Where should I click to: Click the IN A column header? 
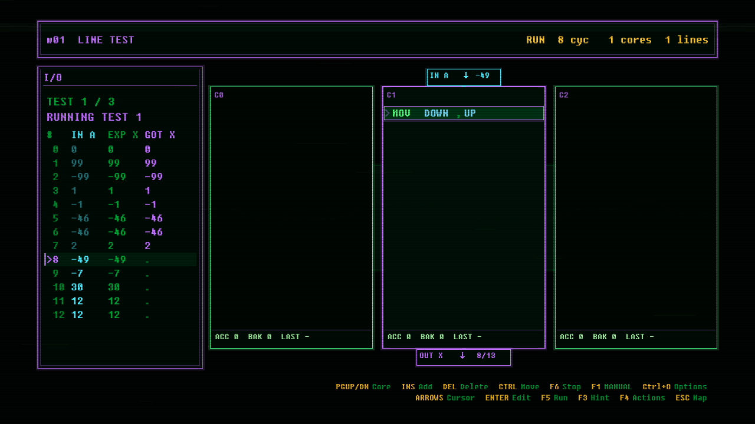pos(83,135)
